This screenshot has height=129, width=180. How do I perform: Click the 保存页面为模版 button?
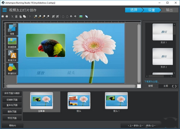[12, 94]
